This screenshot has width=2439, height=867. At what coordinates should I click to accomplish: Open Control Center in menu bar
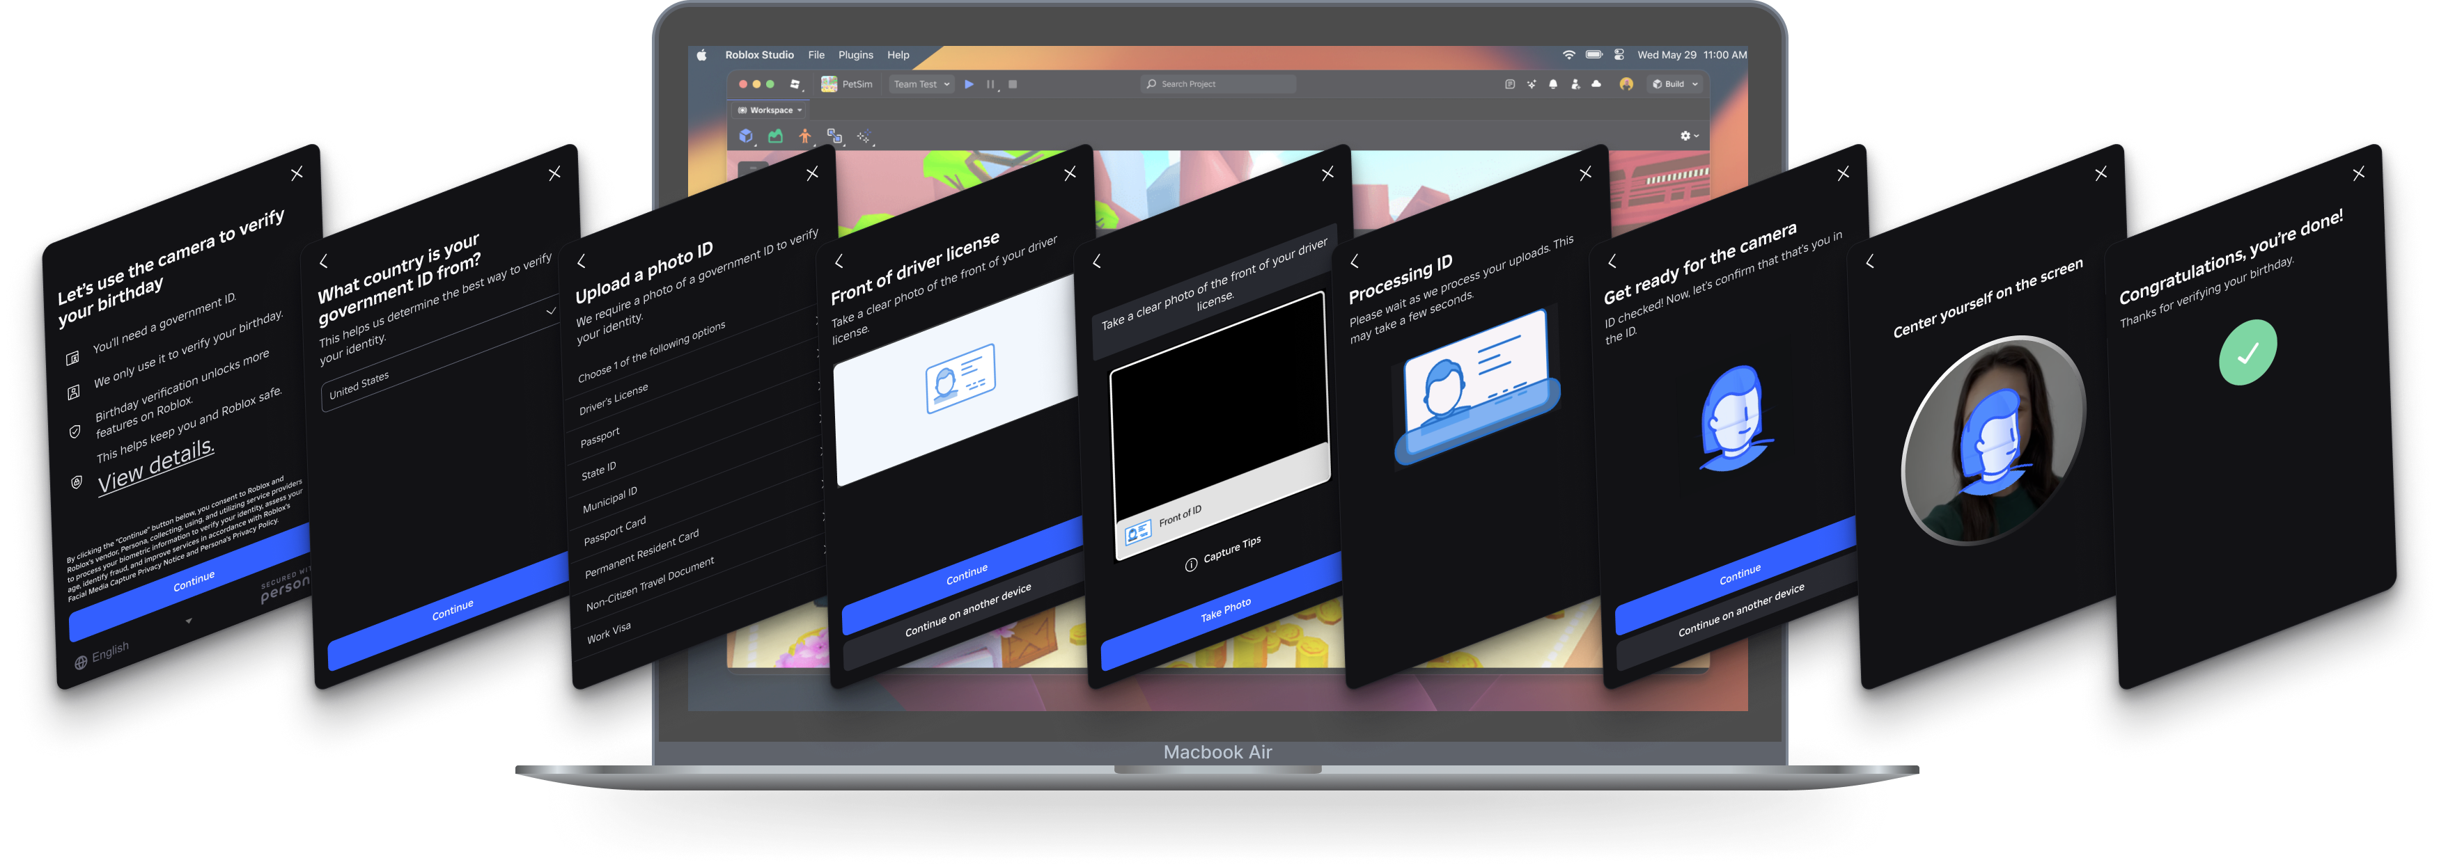click(x=1619, y=55)
